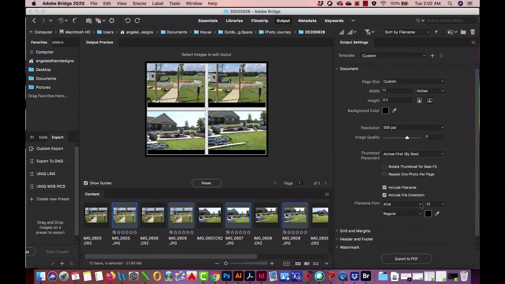Delete item with the path bar trash icon
The image size is (505, 284).
pos(473,32)
